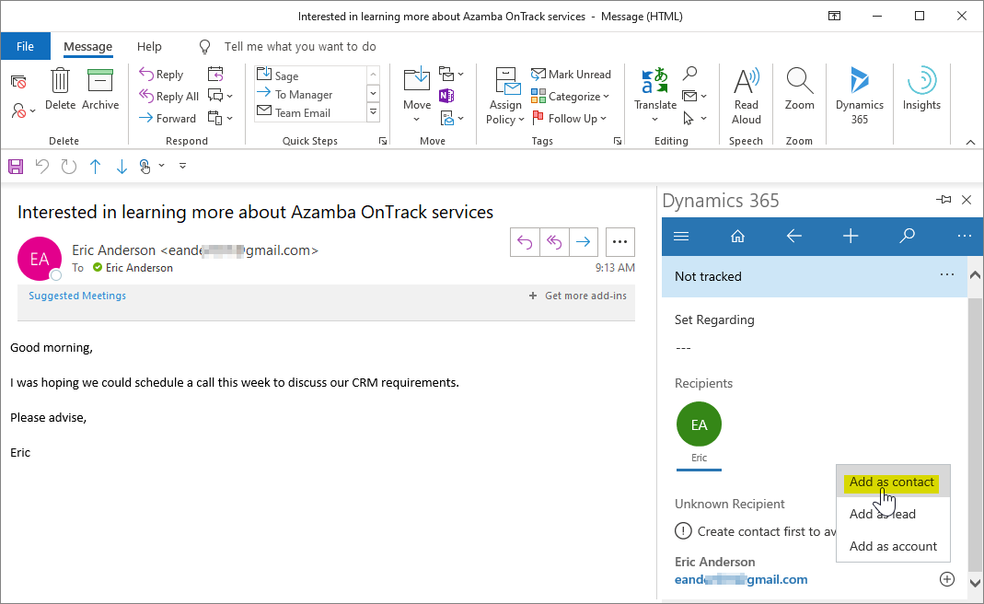984x604 pixels.
Task: Open the Dynamics 365 add-in
Action: (x=859, y=96)
